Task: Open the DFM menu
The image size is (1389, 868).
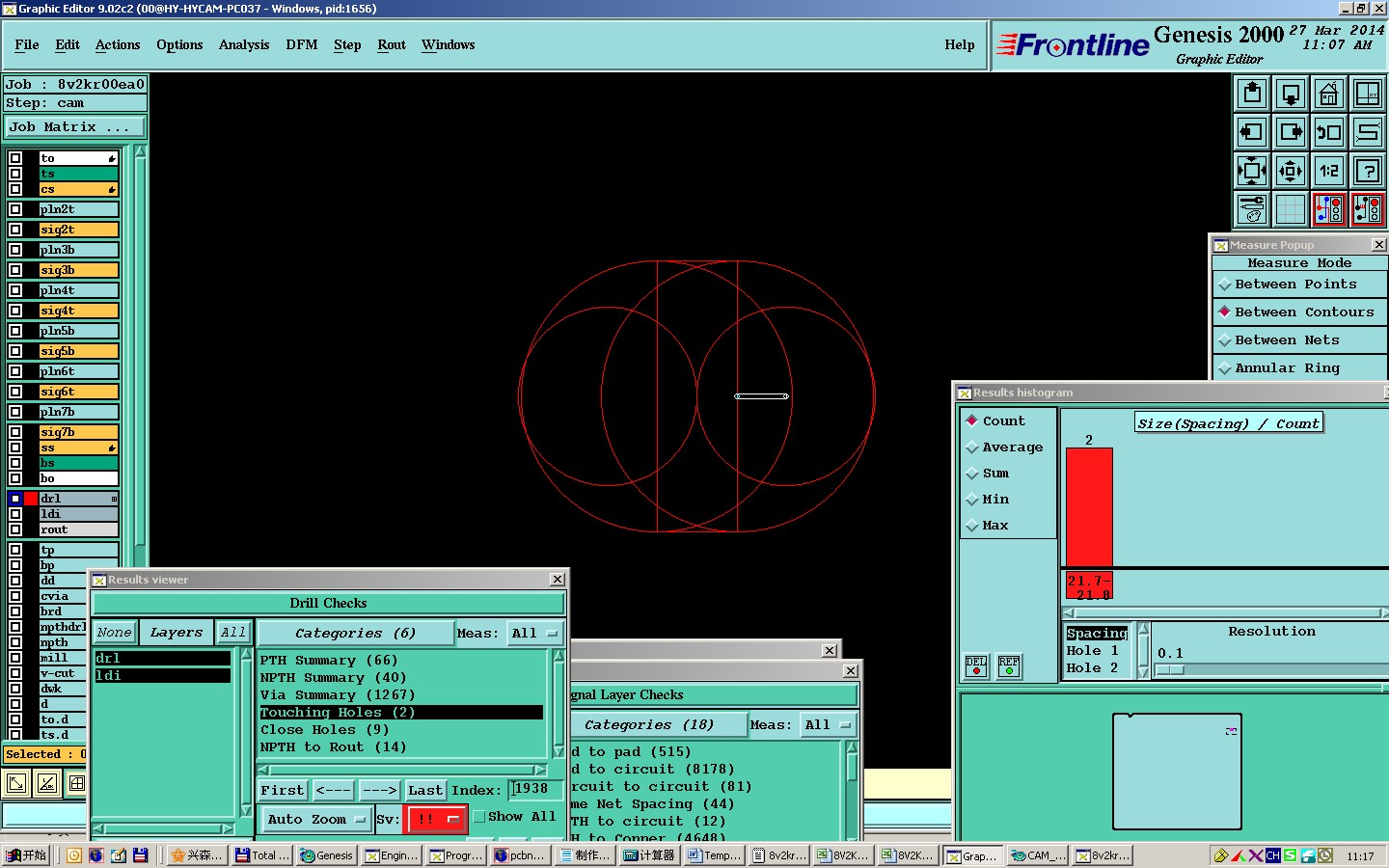Action: point(301,45)
